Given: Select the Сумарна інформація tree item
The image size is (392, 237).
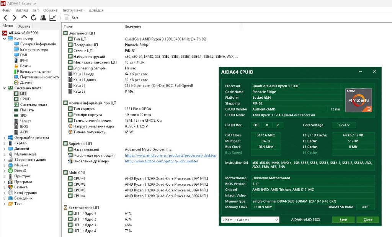Looking at the screenshot, I should (38, 44).
